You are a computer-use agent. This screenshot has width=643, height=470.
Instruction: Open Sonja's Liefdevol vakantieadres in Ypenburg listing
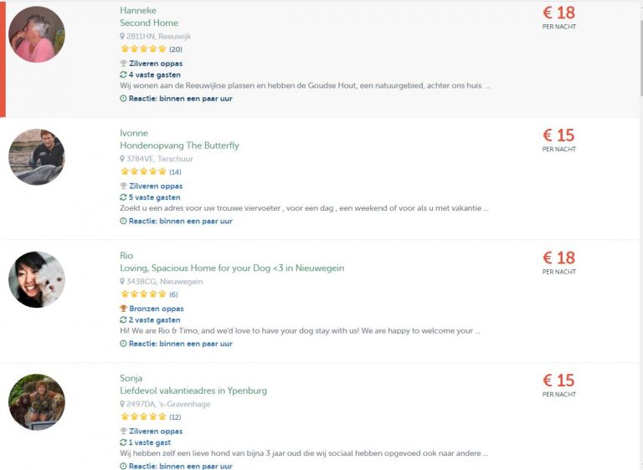193,391
